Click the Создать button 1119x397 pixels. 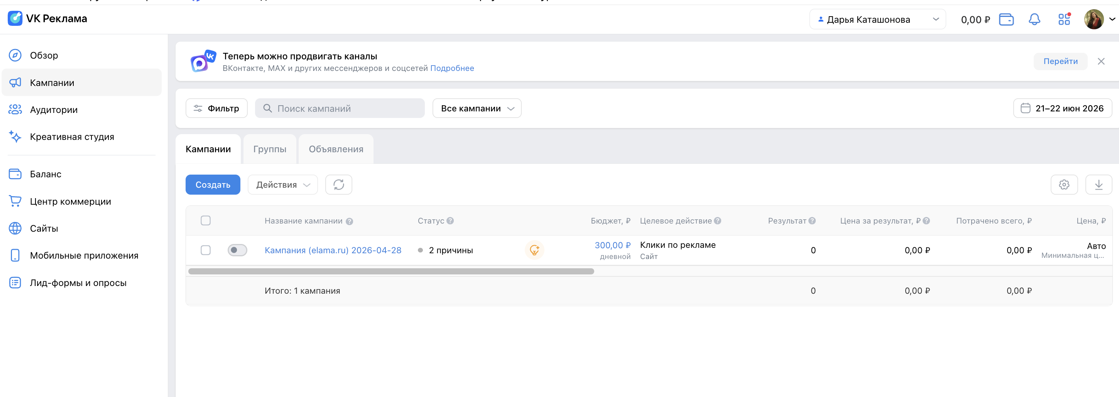click(x=213, y=185)
